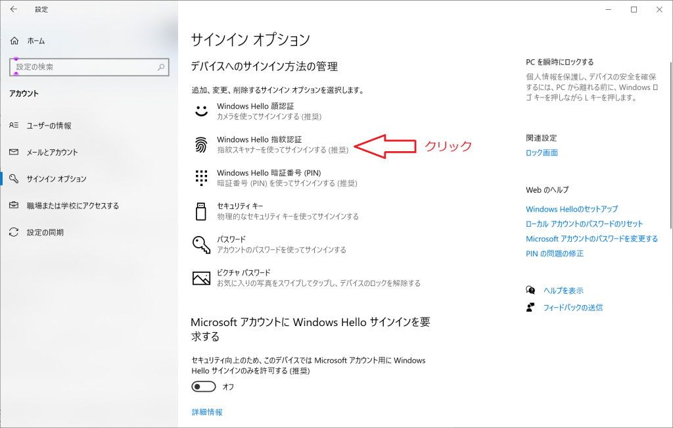Click the mail envelope icon in the sidebar
Viewport: 673px width, 428px height.
14,152
